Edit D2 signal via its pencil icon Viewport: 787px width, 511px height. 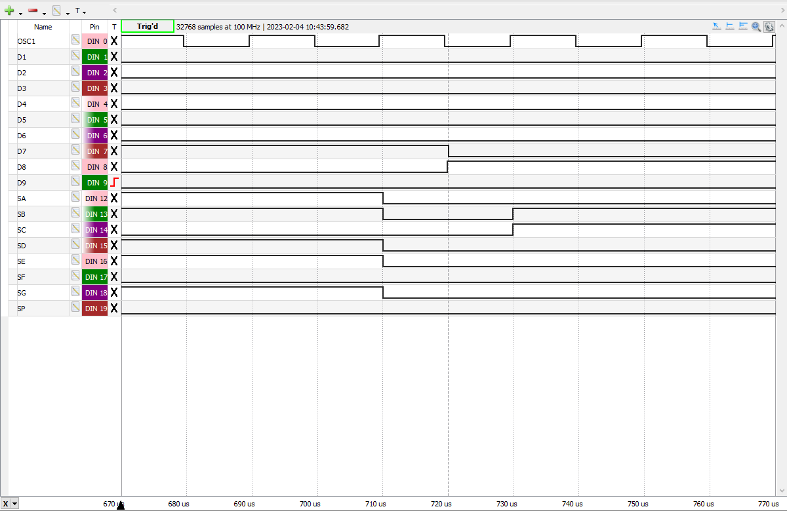click(76, 72)
